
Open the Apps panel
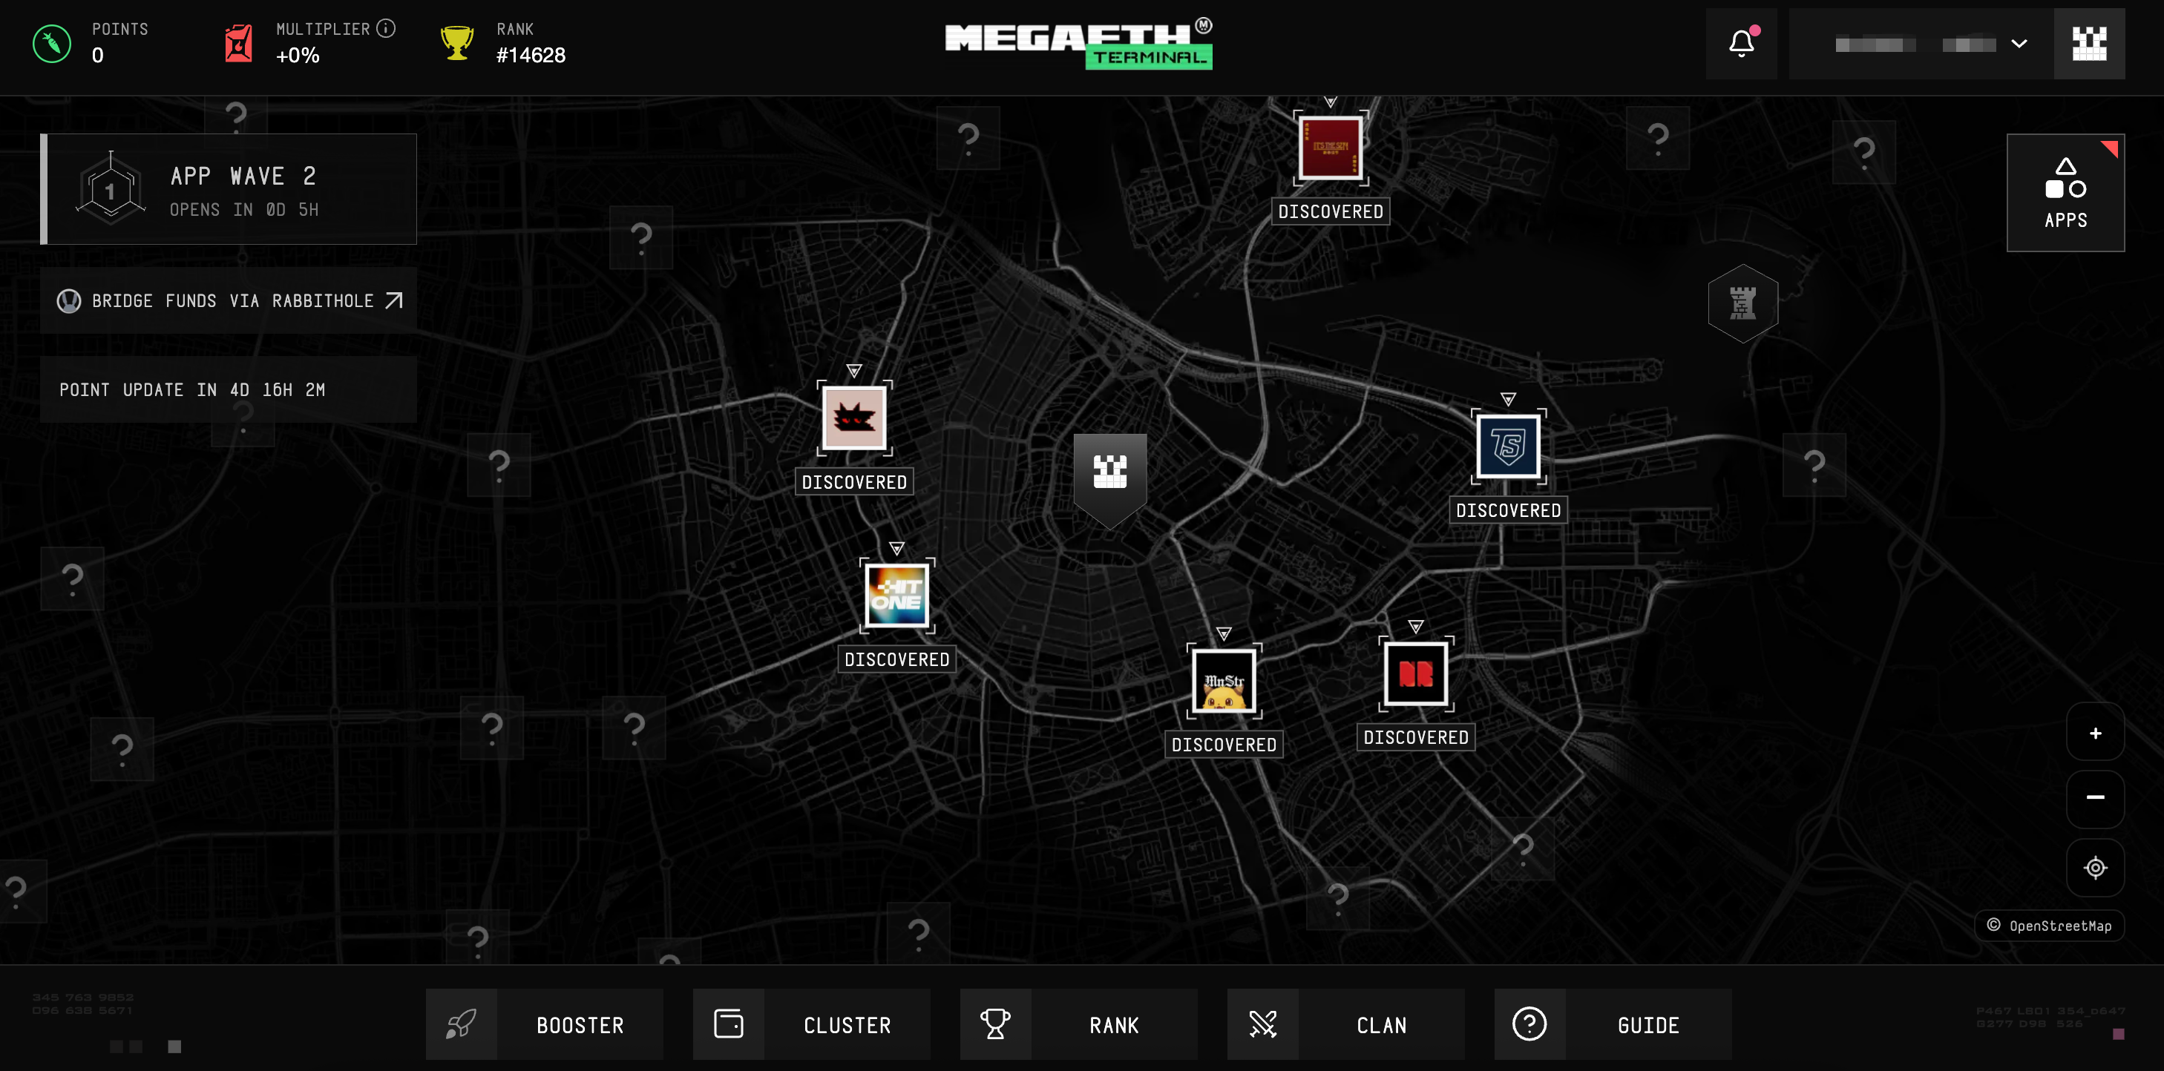click(x=2065, y=192)
